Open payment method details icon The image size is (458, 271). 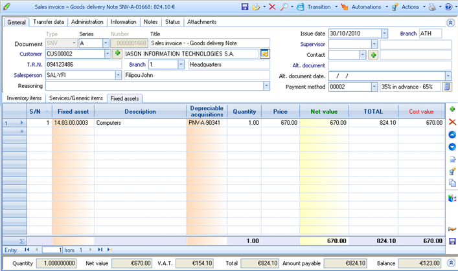tap(446, 87)
